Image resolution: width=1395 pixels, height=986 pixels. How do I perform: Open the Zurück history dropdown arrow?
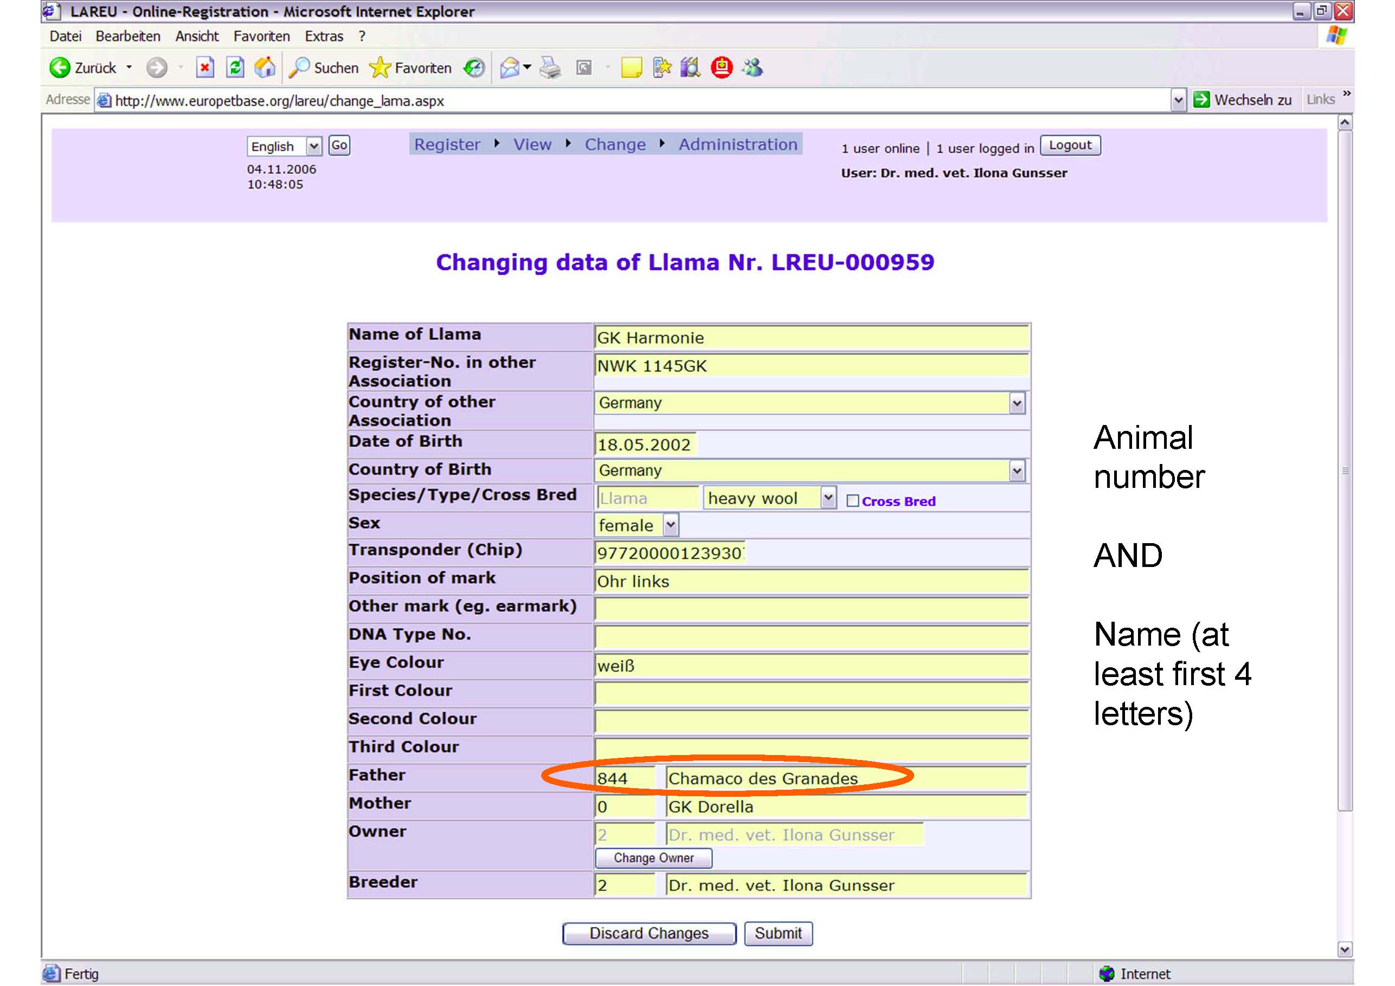(130, 67)
